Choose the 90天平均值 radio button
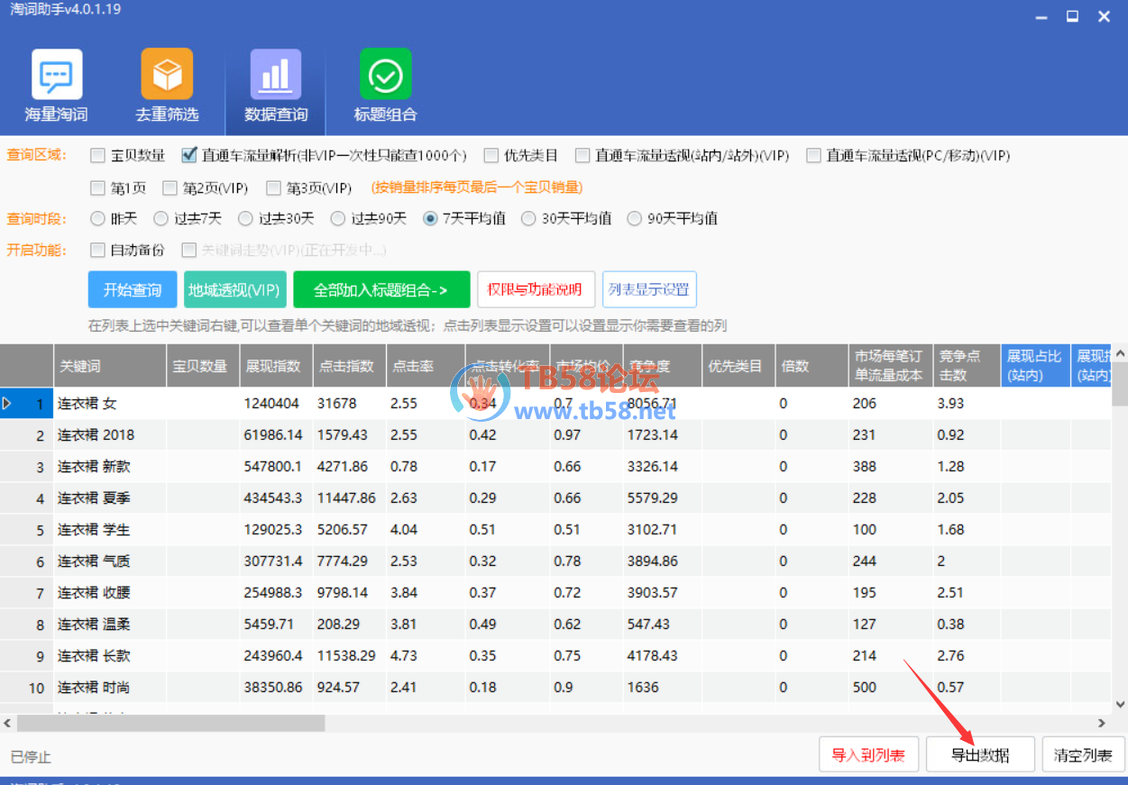This screenshot has height=785, width=1128. click(634, 219)
